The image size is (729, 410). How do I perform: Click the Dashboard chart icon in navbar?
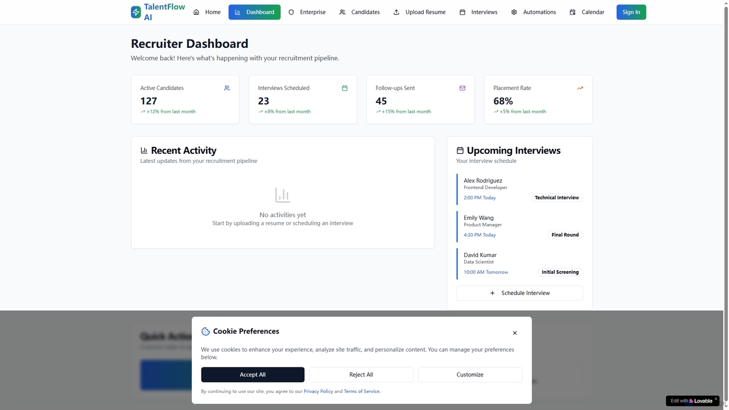tap(237, 12)
